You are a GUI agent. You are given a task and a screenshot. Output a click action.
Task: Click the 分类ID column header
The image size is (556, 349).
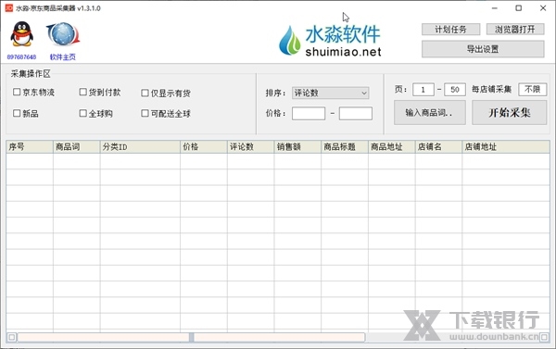click(140, 146)
